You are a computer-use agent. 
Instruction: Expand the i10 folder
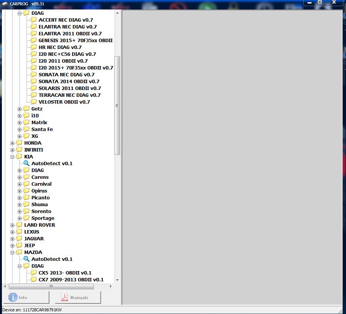20,116
